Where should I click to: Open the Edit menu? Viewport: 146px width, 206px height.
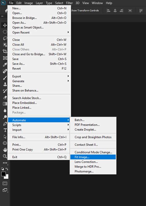(x=19, y=3)
